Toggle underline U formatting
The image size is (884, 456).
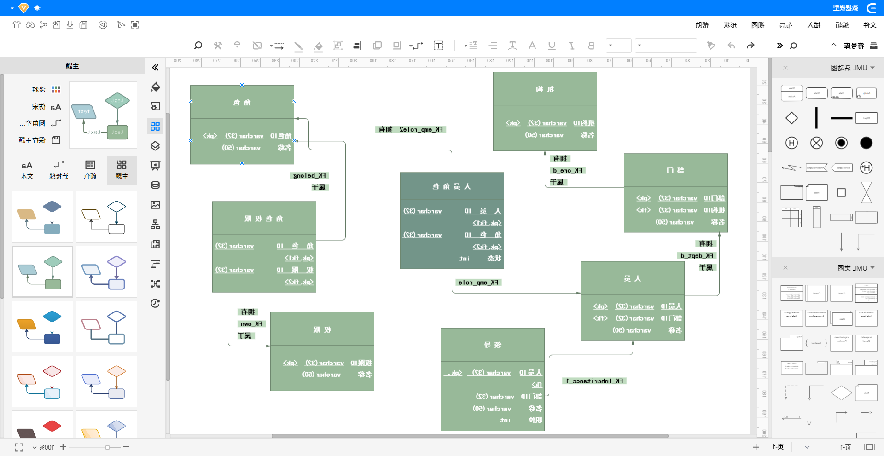coord(552,46)
